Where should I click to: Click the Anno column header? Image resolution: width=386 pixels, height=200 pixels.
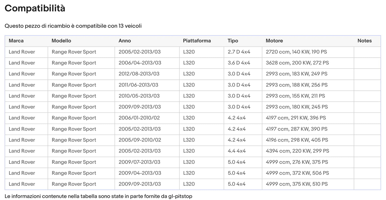click(x=125, y=41)
